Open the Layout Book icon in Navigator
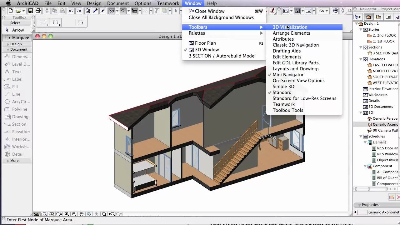Screen dimensions: 400x225 pyautogui.click(x=388, y=17)
